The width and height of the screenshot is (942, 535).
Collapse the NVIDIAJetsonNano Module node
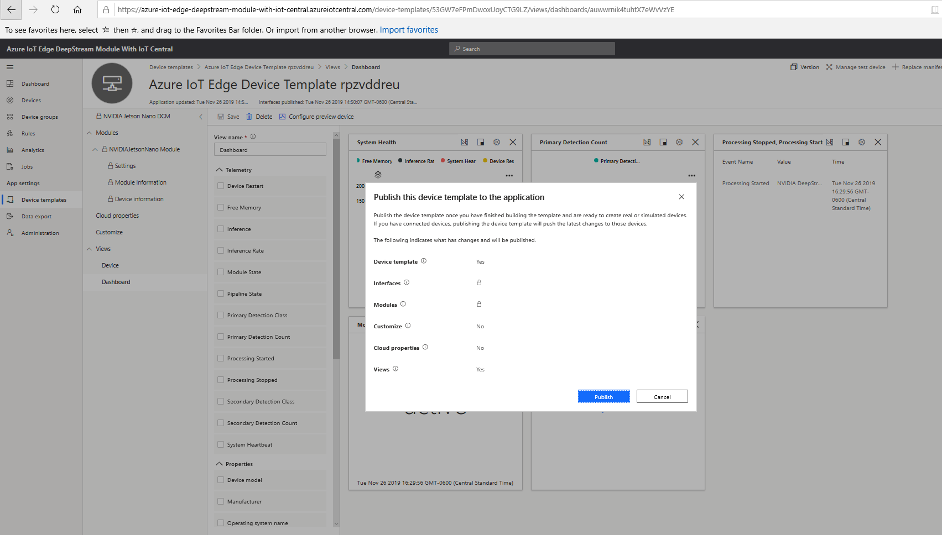95,149
